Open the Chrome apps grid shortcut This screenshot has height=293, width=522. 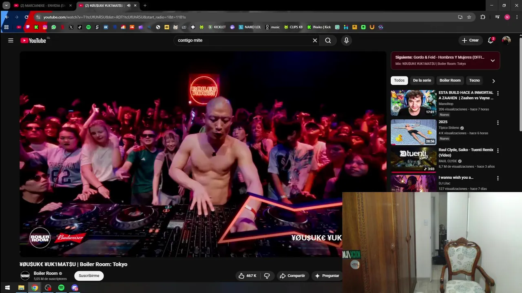pos(6,27)
